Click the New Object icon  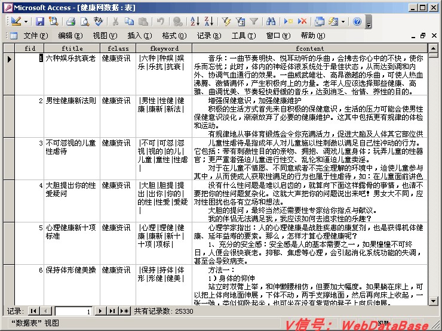(x=333, y=21)
